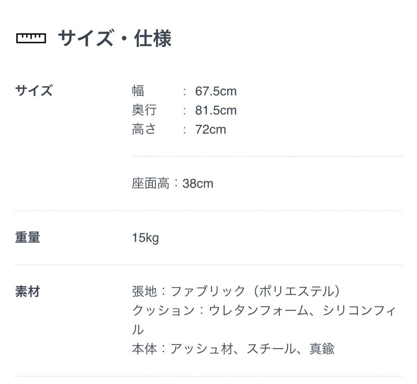Click the クッション cushion label
The image size is (417, 384).
coord(163,310)
